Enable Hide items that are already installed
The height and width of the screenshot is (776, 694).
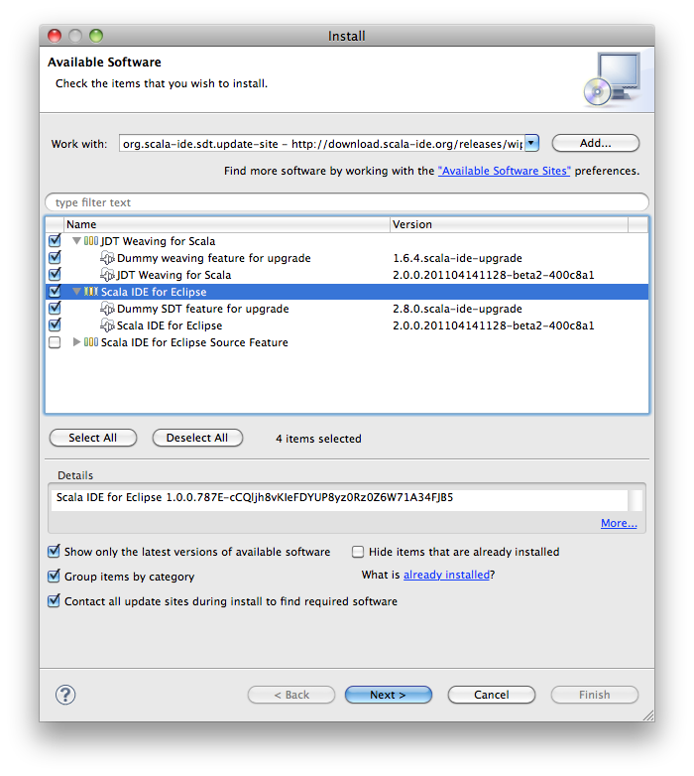point(358,552)
